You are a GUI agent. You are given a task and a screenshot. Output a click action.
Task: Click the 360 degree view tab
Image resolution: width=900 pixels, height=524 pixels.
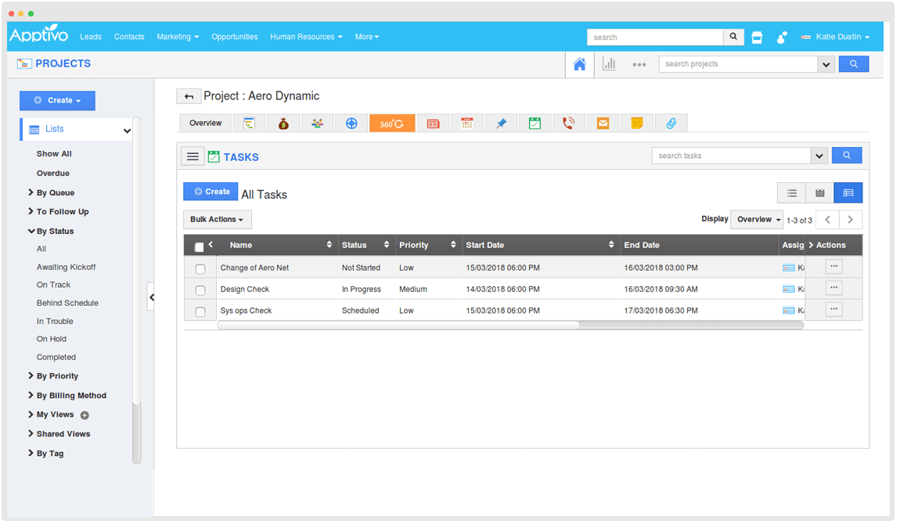click(x=391, y=124)
